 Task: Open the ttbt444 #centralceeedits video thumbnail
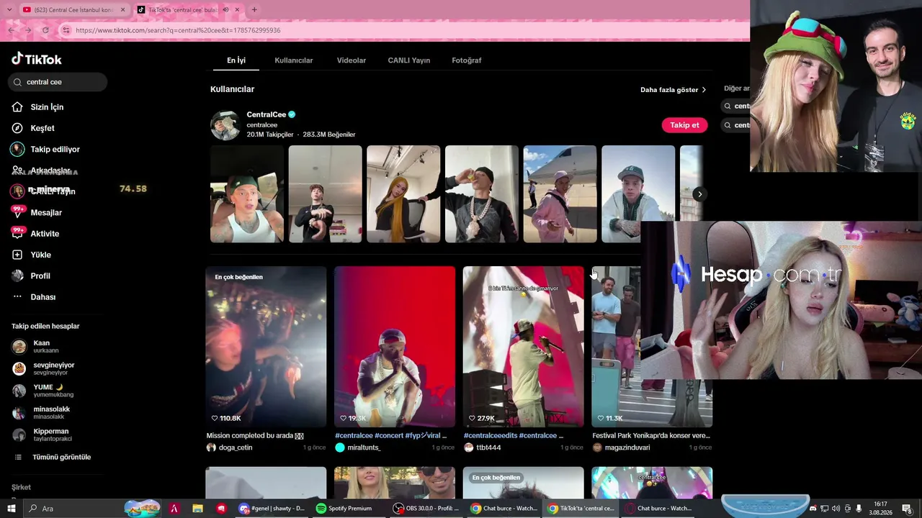point(524,347)
